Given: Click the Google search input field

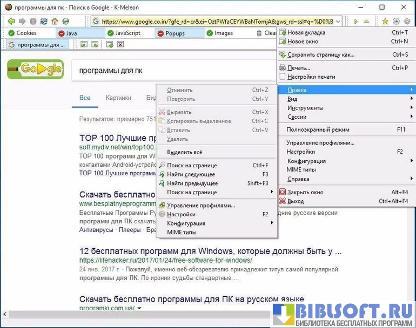Looking at the screenshot, I should pyautogui.click(x=173, y=71).
